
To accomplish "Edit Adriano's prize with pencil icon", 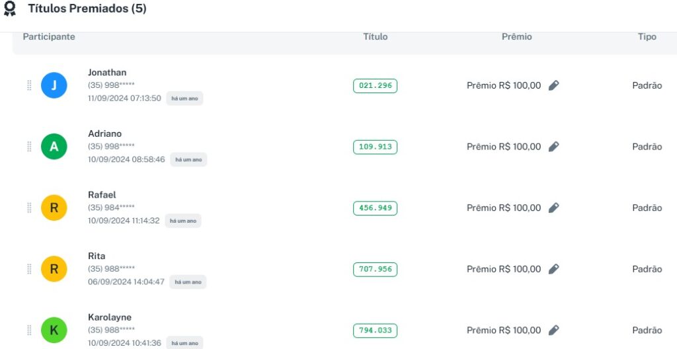I will [554, 147].
